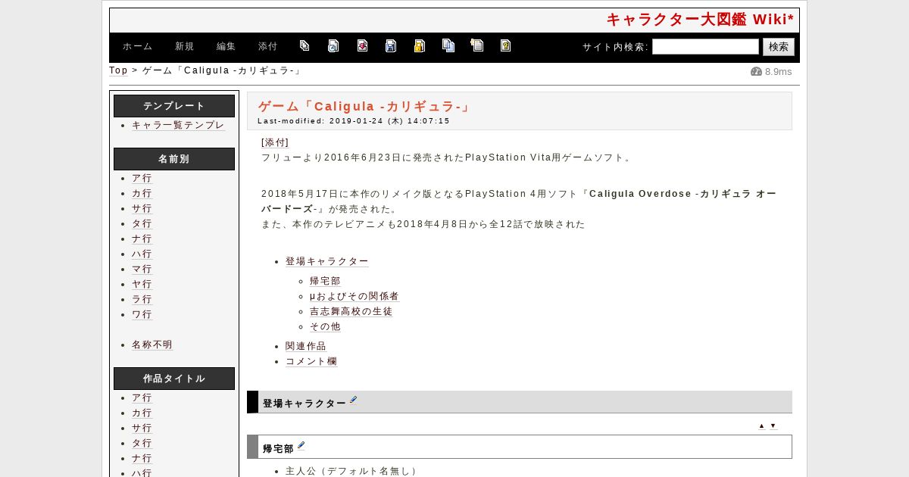Jump to μおよびその関係者 in contents
The height and width of the screenshot is (477, 909).
[x=355, y=296]
